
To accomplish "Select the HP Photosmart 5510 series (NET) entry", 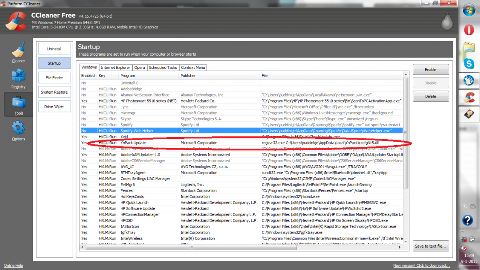I will click(x=241, y=101).
